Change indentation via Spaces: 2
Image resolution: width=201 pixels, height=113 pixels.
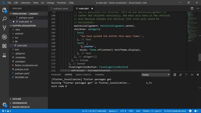(x=113, y=111)
